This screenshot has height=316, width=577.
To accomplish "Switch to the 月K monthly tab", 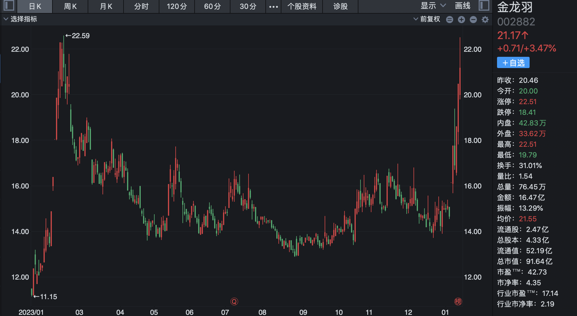I will tap(106, 7).
